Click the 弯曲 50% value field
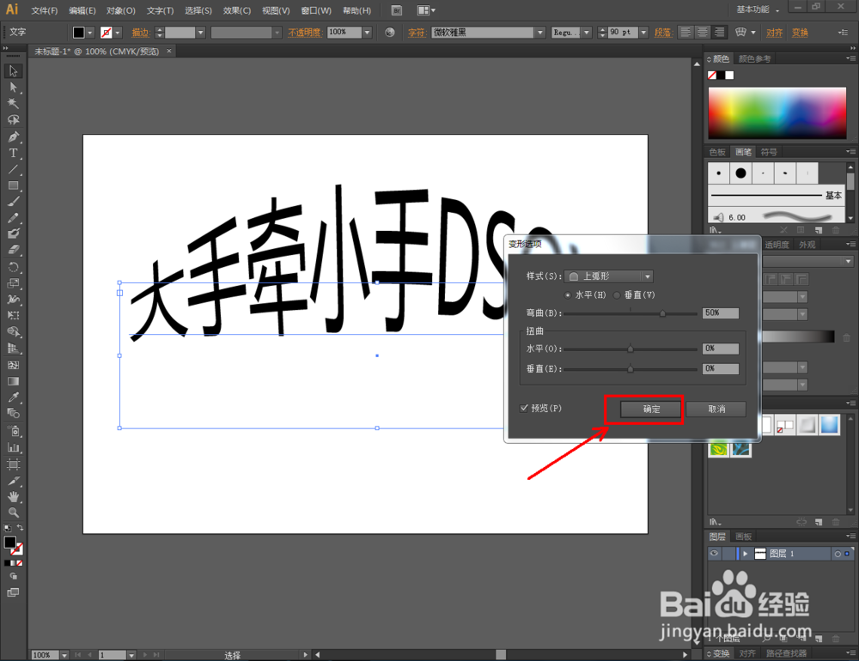859x661 pixels. point(721,312)
